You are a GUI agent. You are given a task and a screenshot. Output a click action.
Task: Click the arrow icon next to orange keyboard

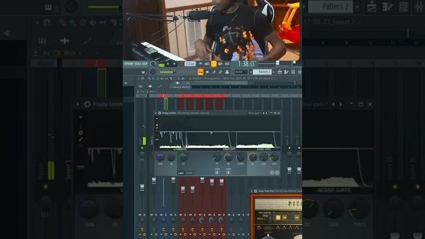click(x=207, y=72)
